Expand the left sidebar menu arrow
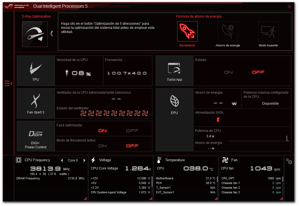299x206 pixels. click(x=9, y=83)
